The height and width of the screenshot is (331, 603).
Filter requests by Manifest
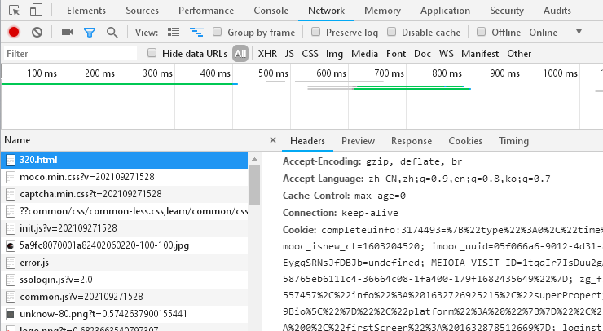(x=480, y=54)
